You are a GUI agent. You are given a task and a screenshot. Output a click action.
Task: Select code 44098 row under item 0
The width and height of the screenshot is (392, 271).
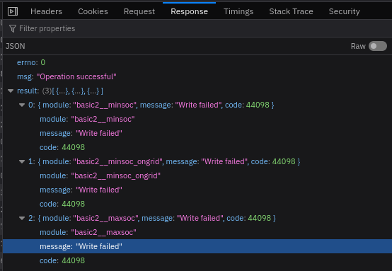point(197,147)
